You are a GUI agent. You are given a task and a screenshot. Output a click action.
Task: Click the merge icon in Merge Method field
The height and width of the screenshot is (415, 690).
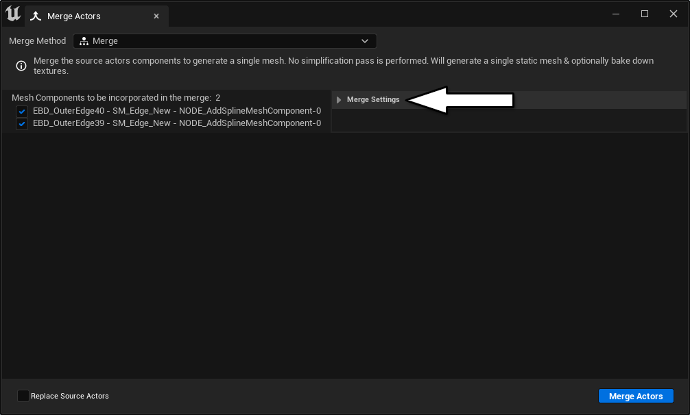[84, 41]
